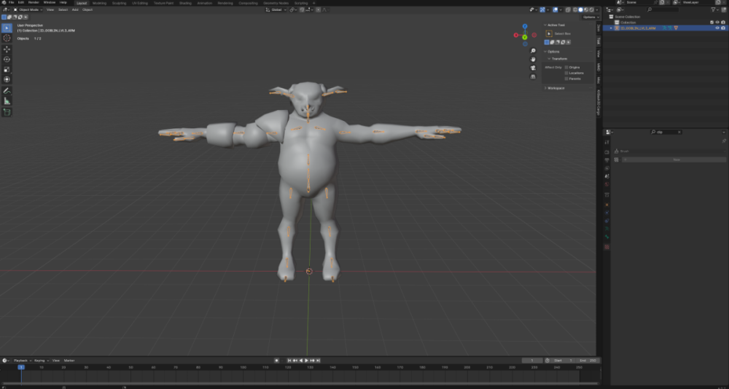Select the Annotate pencil tool
Screen dimensions: 729x389
[x=7, y=90]
